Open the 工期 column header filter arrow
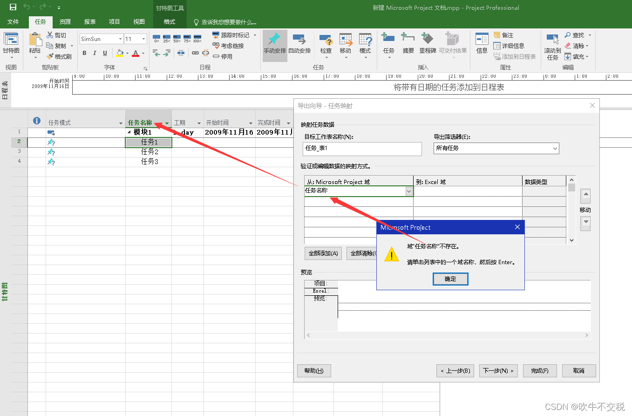This screenshot has height=416, width=632. [199, 123]
